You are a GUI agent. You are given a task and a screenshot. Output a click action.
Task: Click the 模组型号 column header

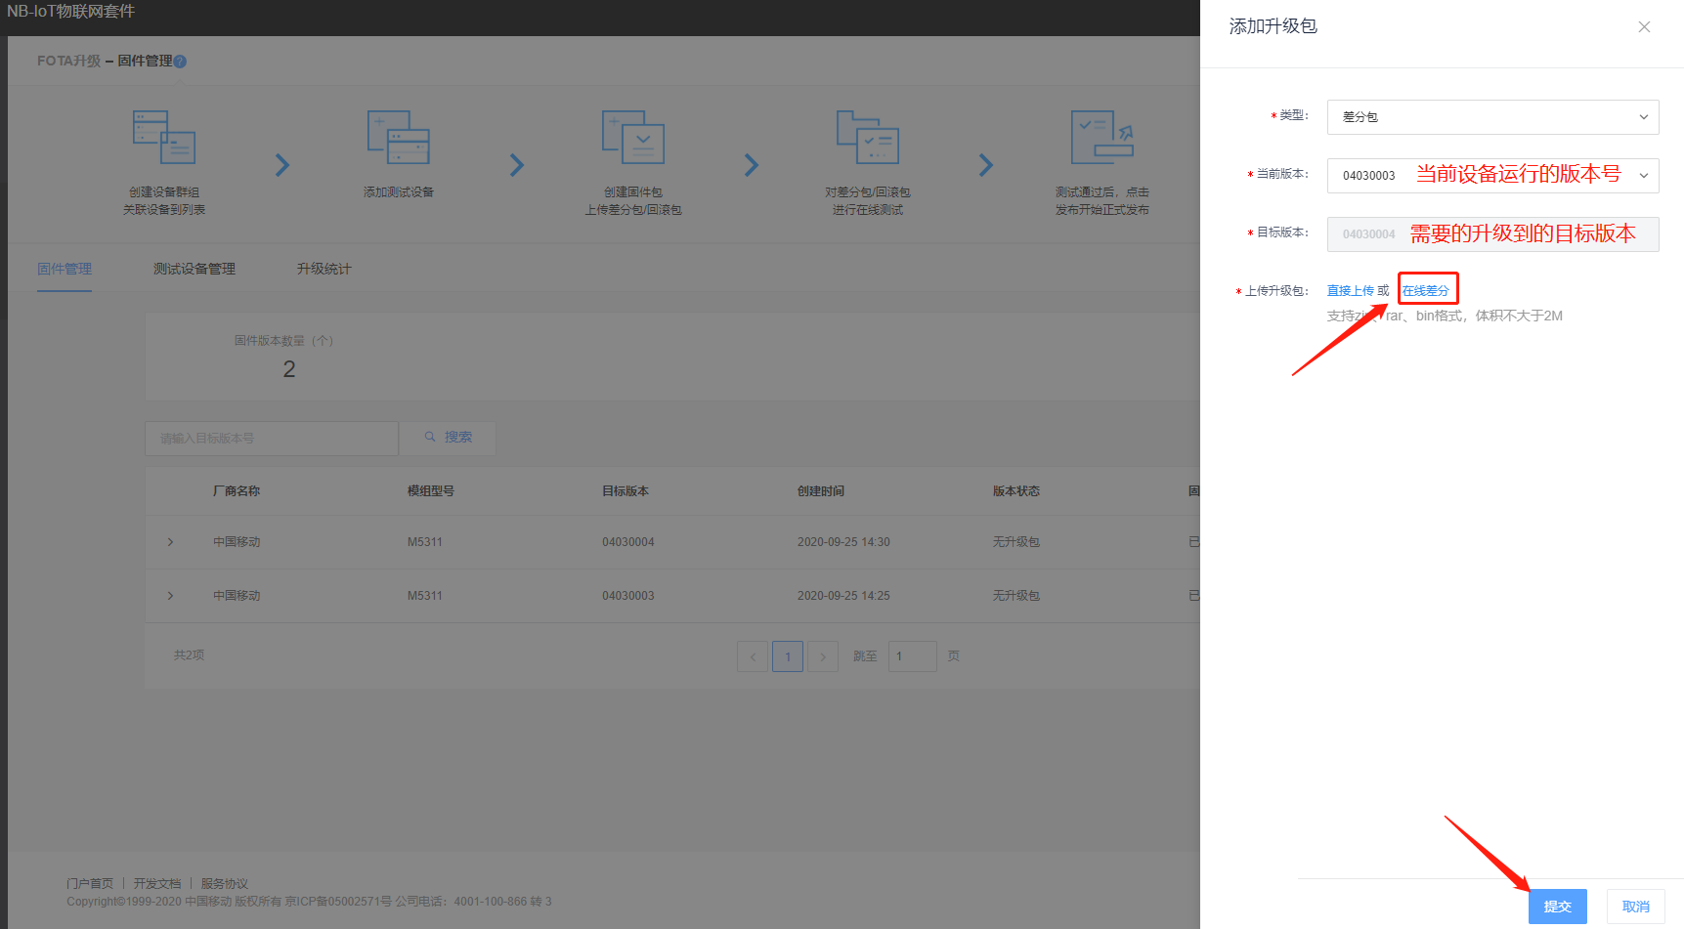[x=431, y=491]
